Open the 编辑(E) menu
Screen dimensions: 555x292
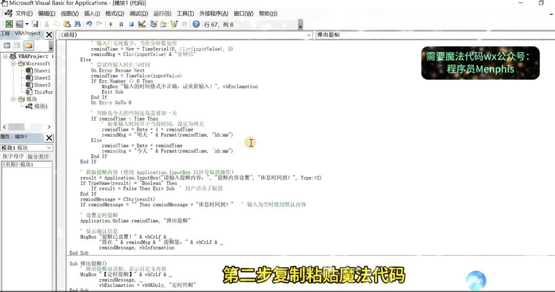pyautogui.click(x=47, y=13)
